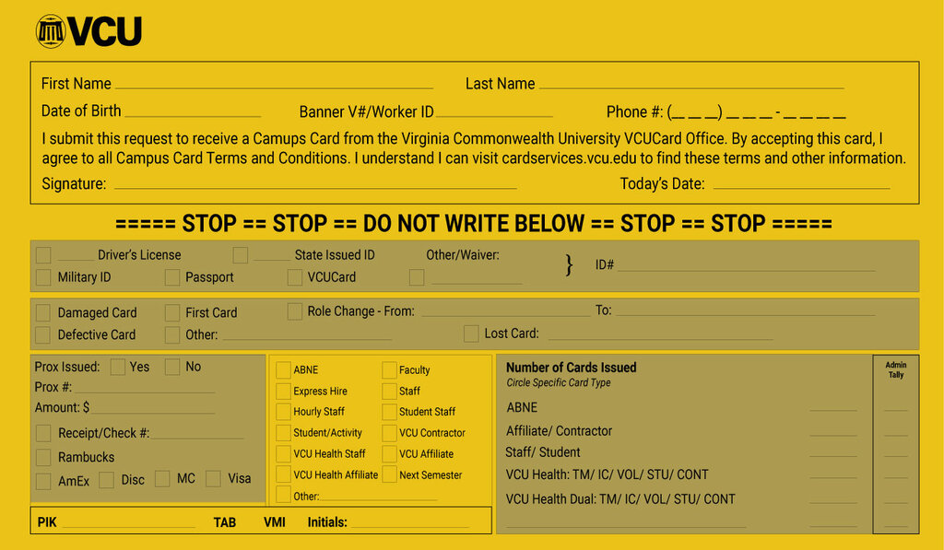Tick the Rambucks checkbox
Screen dimensions: 944x550
[x=43, y=457]
